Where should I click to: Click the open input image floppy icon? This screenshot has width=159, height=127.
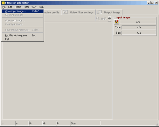(116, 22)
